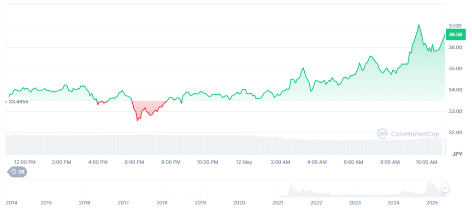
Task: Click the range slider pause handle near 2025
Action: tap(445, 188)
